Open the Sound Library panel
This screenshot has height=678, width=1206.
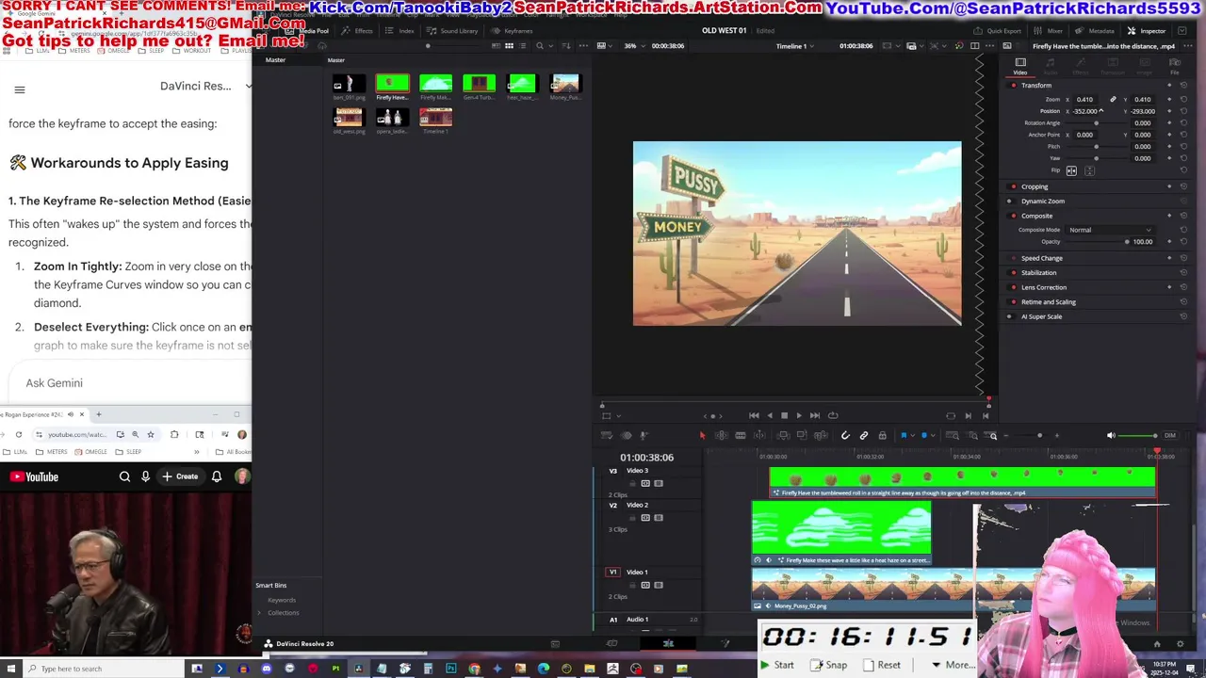[x=452, y=31]
